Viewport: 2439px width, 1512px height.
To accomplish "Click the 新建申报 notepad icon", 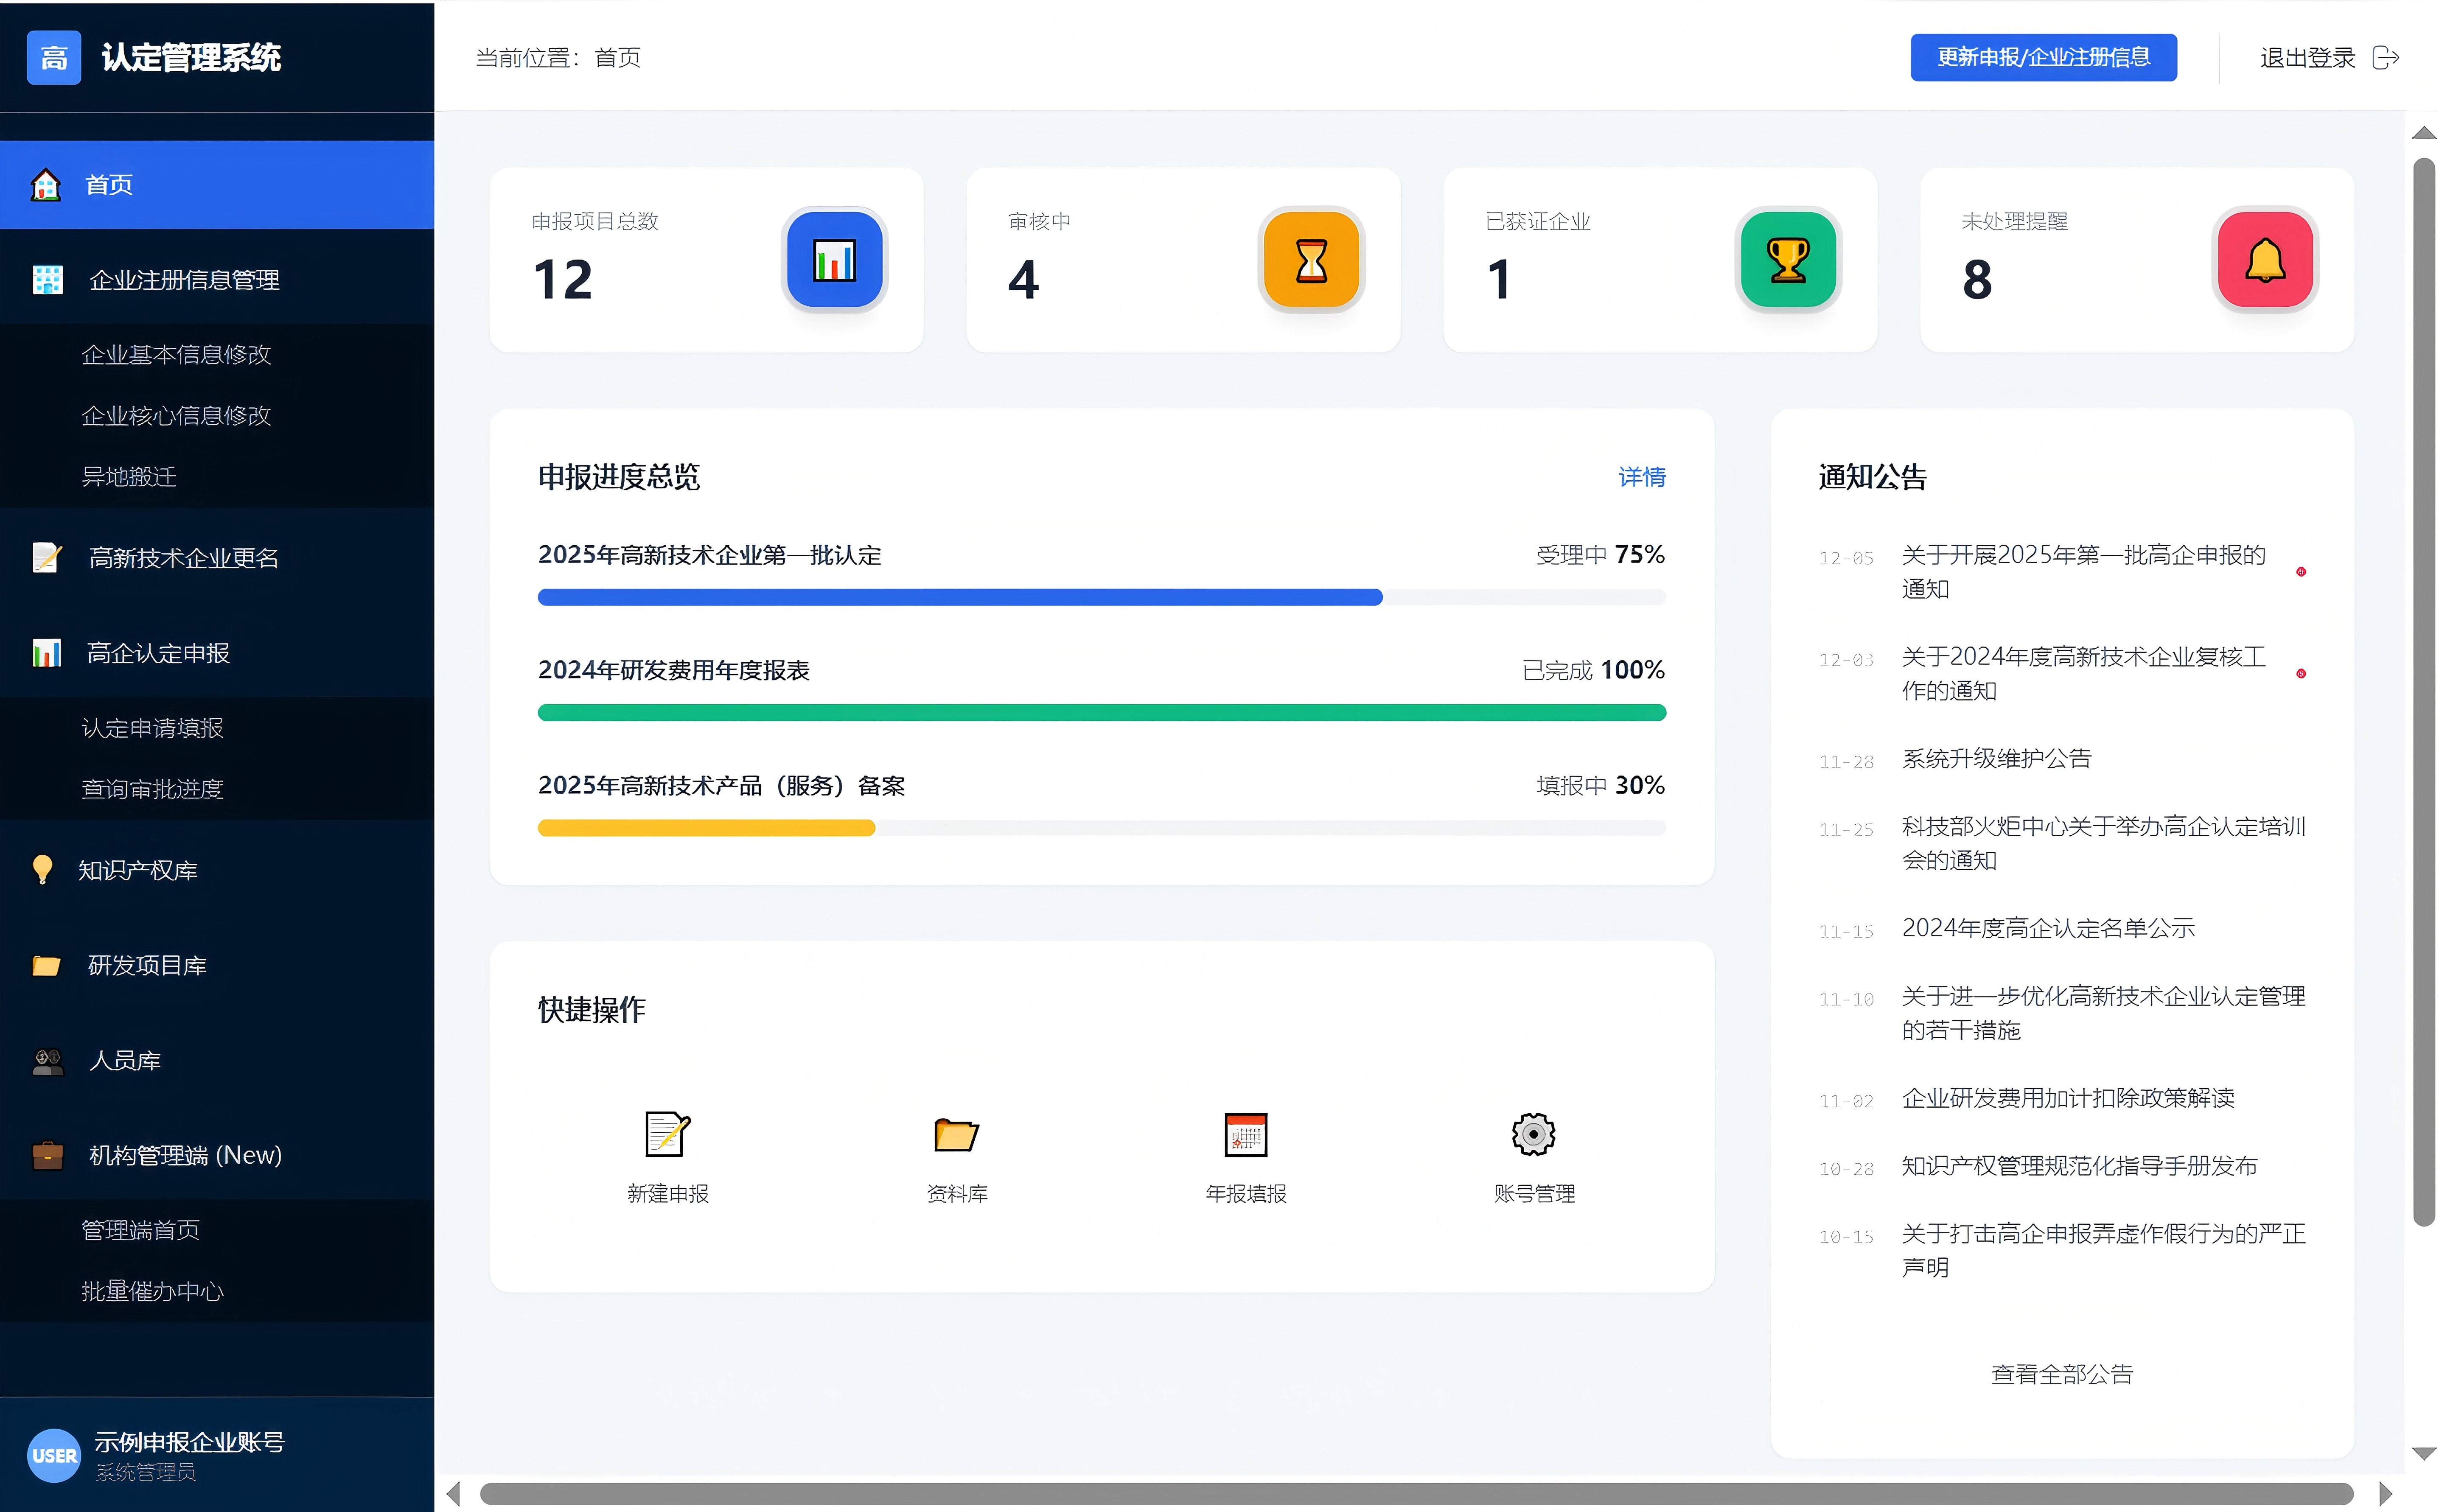I will (x=667, y=1134).
